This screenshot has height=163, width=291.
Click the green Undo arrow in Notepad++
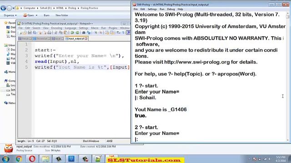72,33
